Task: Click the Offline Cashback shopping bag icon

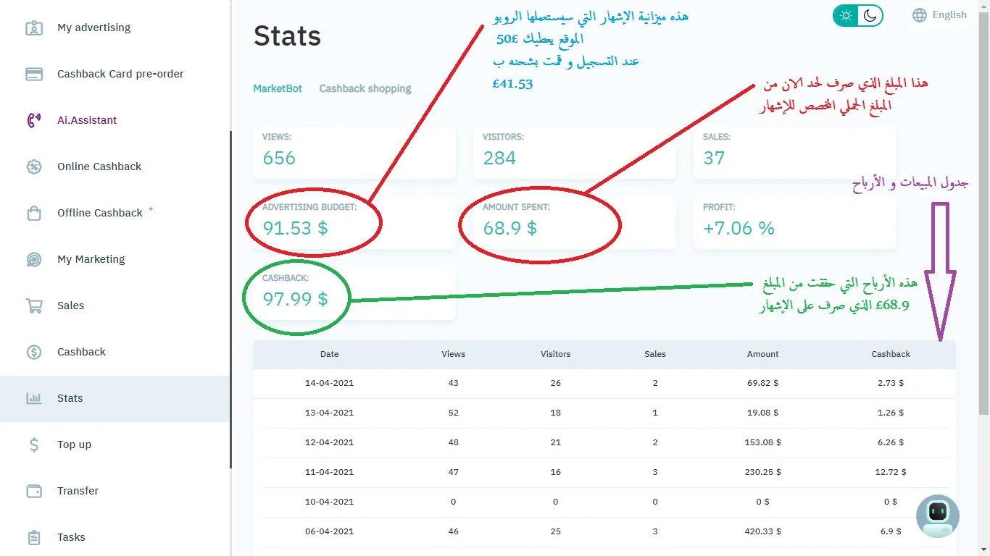Action: [x=34, y=213]
